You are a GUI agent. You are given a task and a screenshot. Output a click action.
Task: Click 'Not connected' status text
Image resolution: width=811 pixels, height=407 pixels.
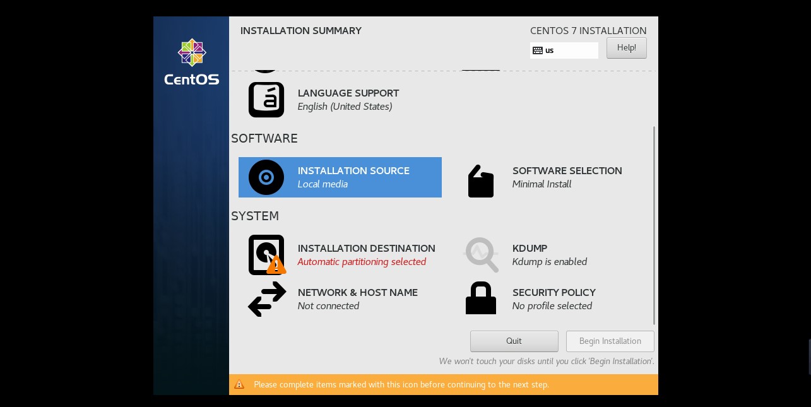point(328,306)
